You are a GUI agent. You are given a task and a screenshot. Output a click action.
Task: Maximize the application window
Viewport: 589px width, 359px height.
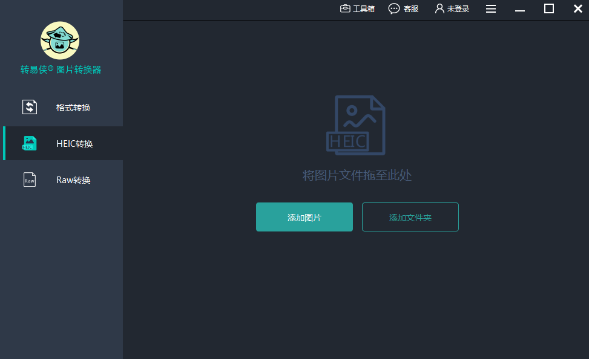(x=549, y=8)
